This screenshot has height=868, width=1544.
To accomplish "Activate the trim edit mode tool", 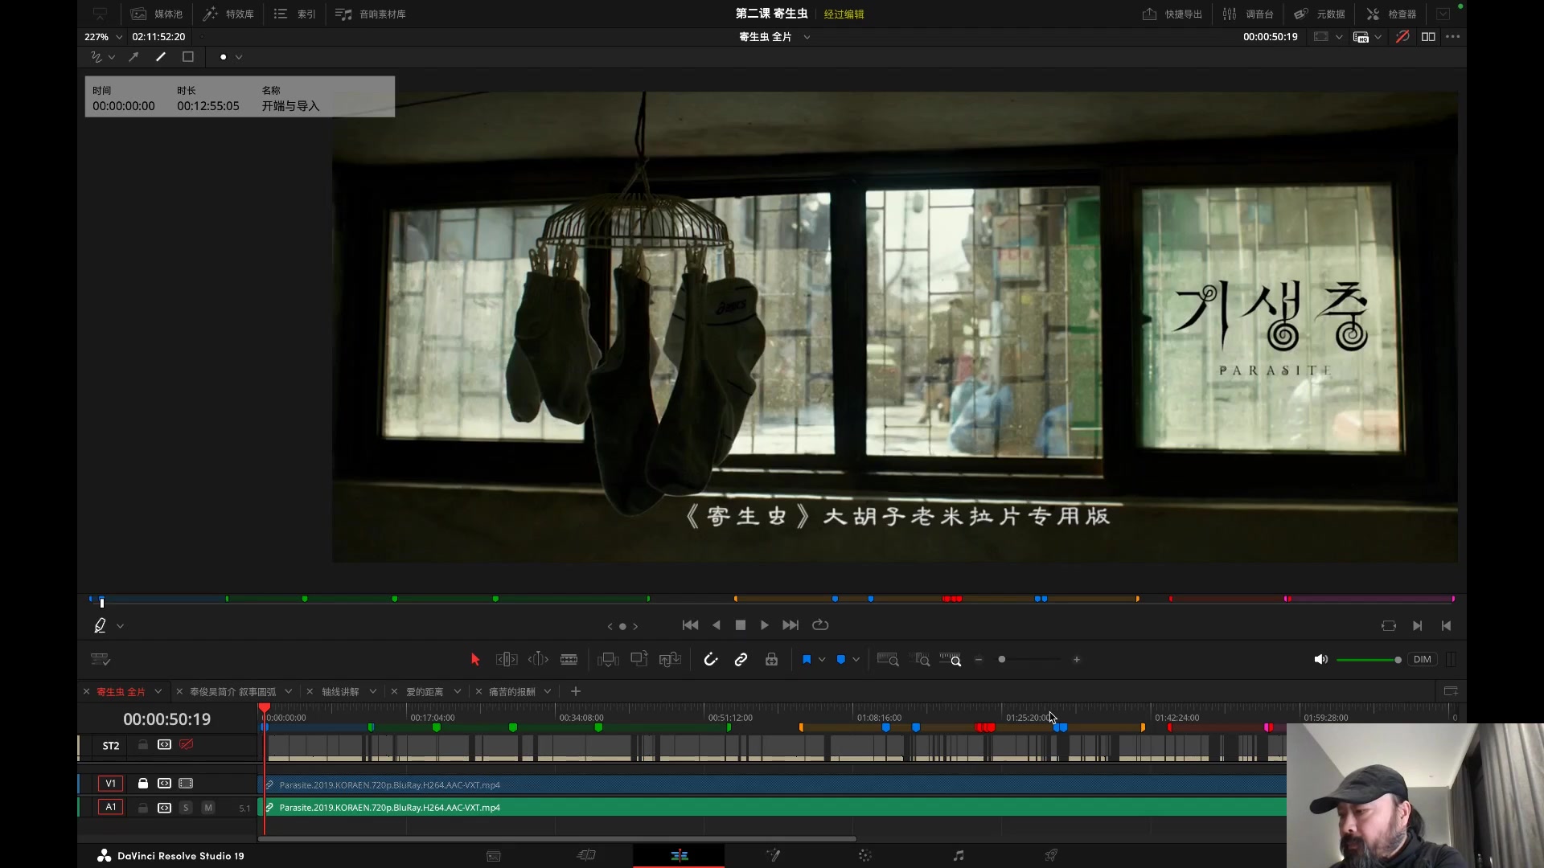I will [507, 660].
